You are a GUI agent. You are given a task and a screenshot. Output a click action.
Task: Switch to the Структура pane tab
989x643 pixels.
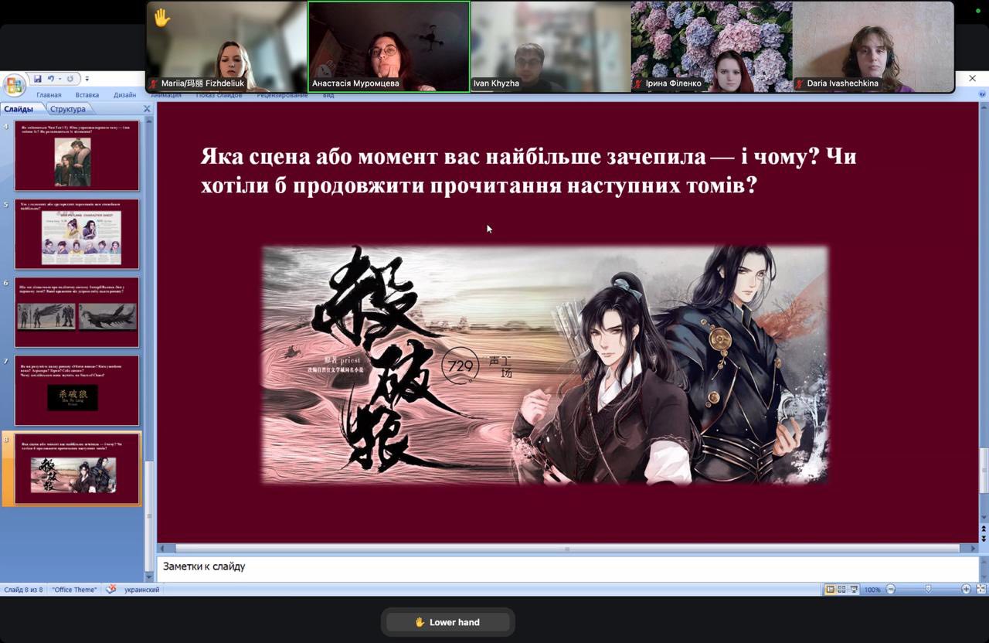click(x=68, y=109)
